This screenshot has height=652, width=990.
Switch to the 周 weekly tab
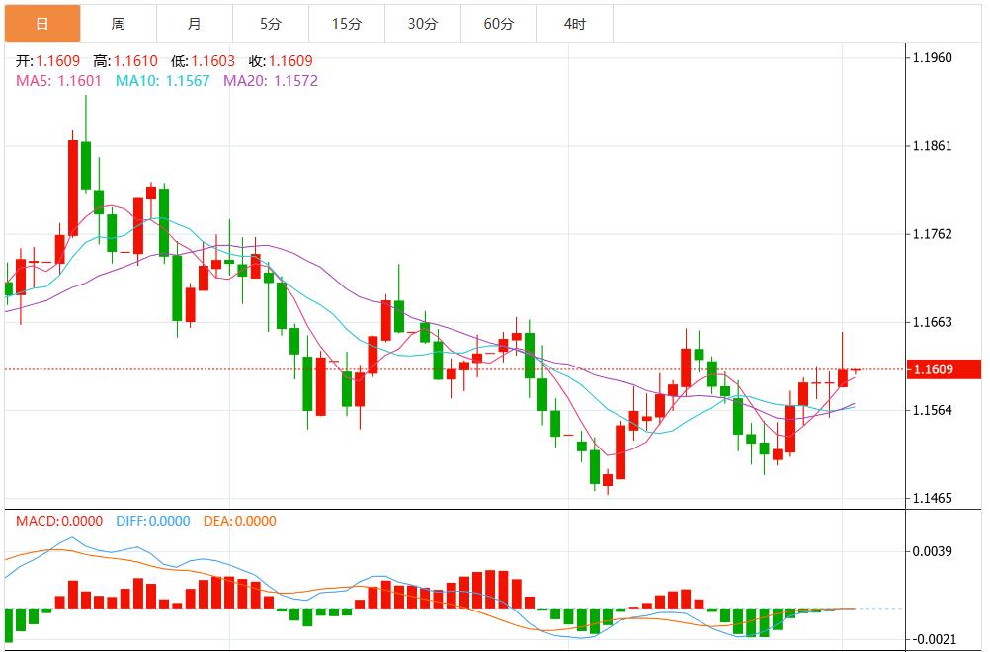pyautogui.click(x=118, y=24)
